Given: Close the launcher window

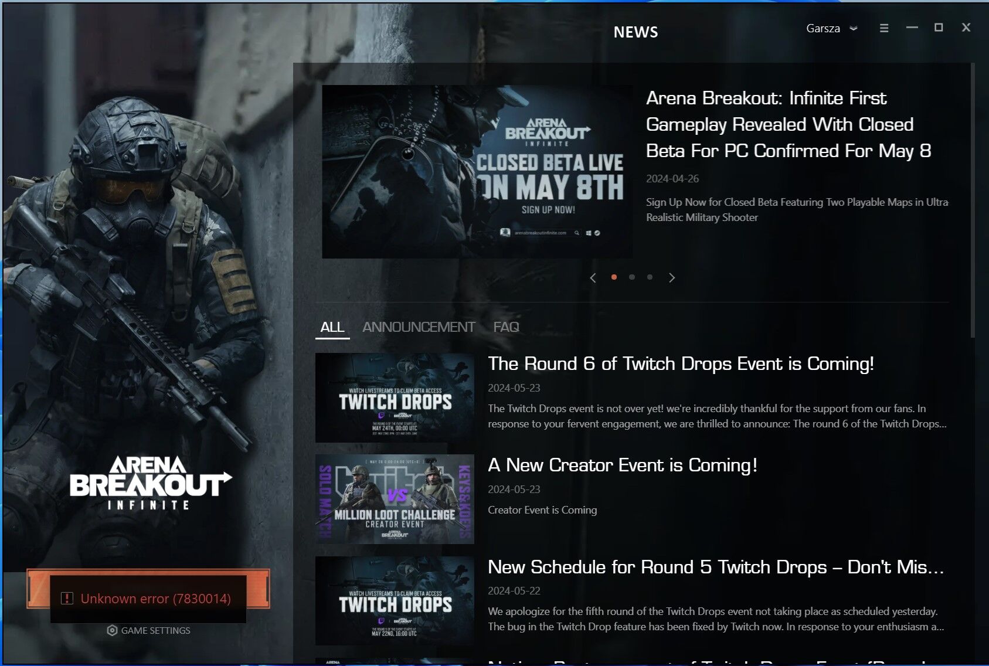Looking at the screenshot, I should [x=966, y=28].
